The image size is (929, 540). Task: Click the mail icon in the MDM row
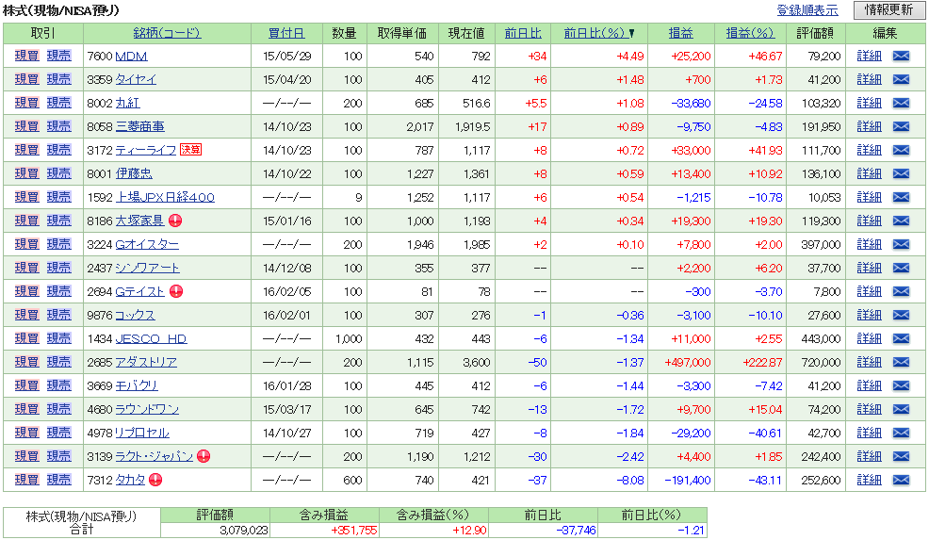(x=901, y=56)
